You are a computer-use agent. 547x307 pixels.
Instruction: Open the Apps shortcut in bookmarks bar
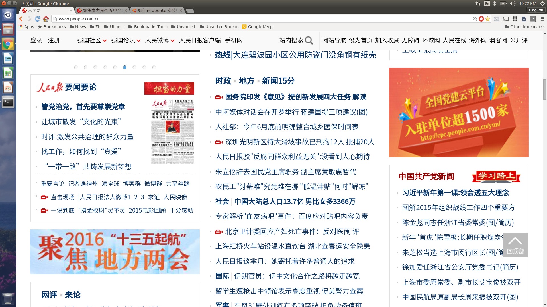[26, 27]
